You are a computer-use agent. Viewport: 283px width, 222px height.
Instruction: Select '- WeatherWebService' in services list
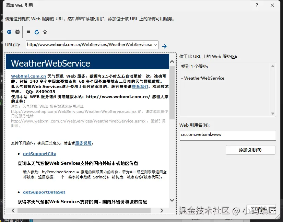tap(203, 78)
